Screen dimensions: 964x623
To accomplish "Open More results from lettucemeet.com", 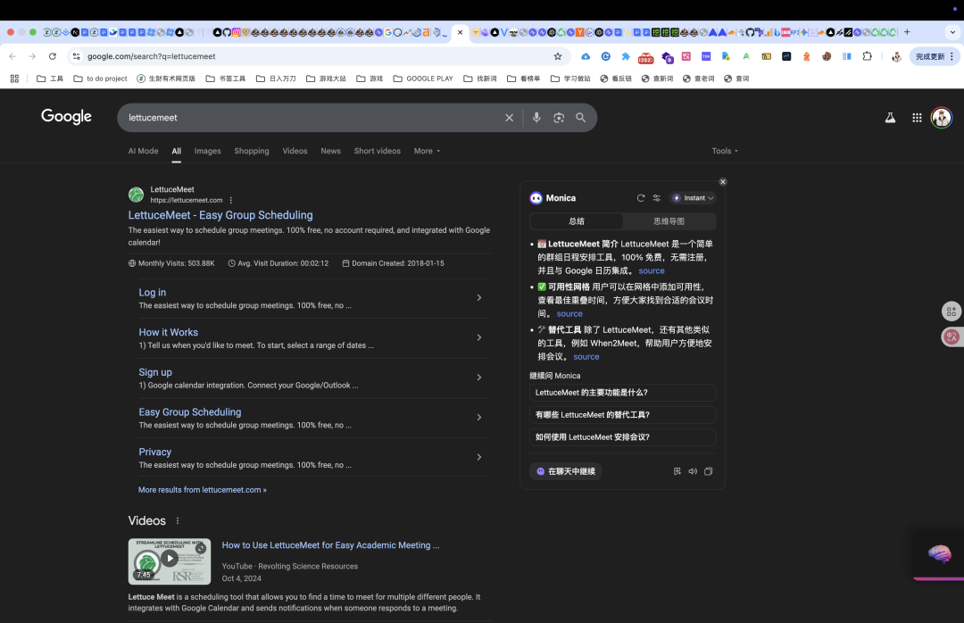I will point(203,489).
